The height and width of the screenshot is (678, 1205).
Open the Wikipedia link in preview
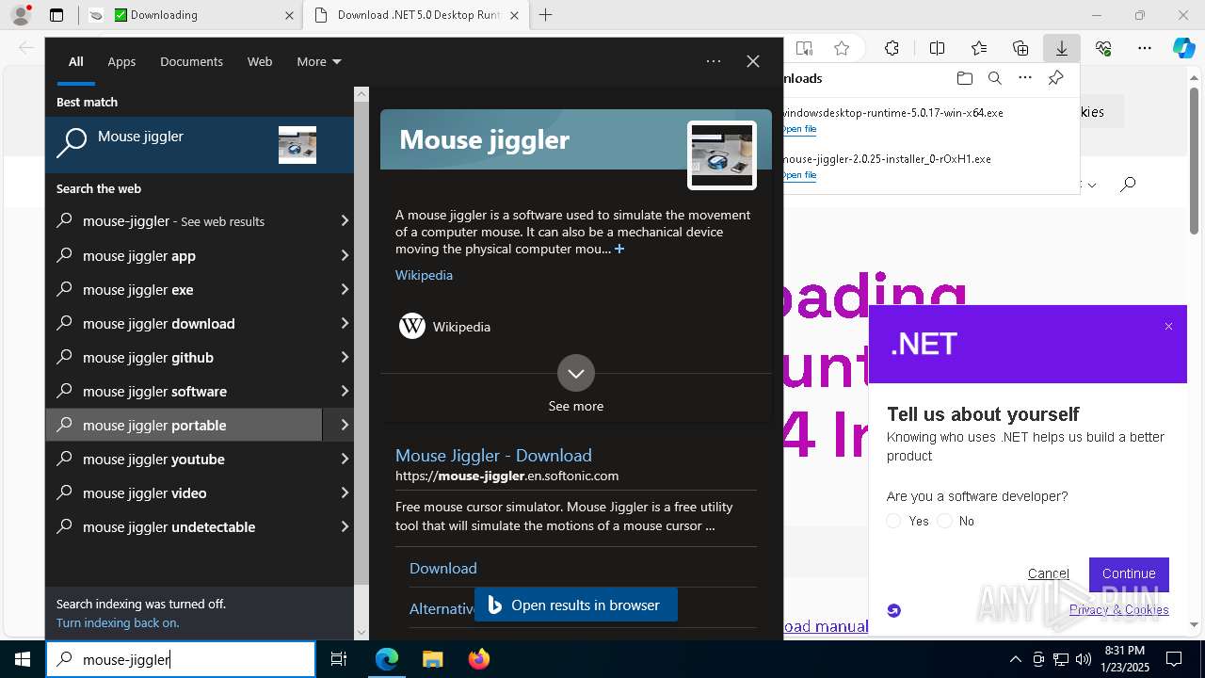point(424,275)
